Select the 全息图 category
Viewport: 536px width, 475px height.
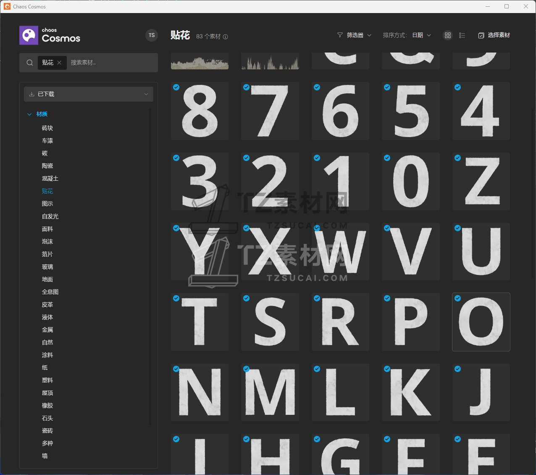pyautogui.click(x=50, y=292)
